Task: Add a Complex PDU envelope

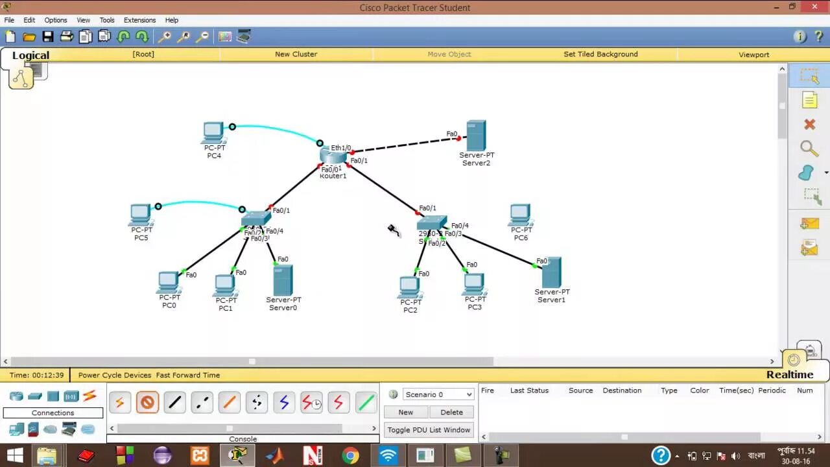Action: [809, 248]
